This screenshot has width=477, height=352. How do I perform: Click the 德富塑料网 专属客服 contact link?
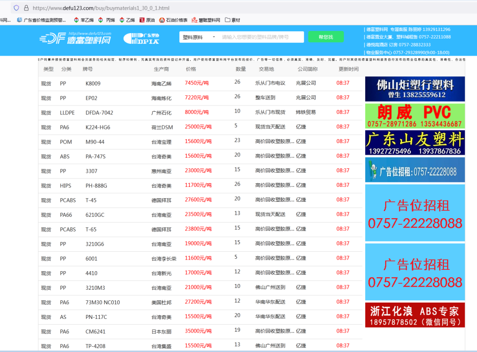tap(408, 30)
